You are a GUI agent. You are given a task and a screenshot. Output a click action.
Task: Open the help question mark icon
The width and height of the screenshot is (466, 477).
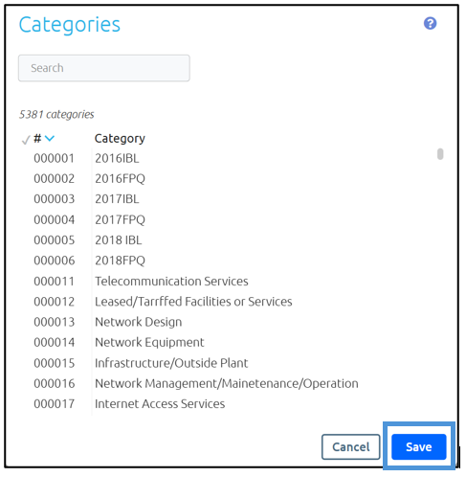(430, 23)
